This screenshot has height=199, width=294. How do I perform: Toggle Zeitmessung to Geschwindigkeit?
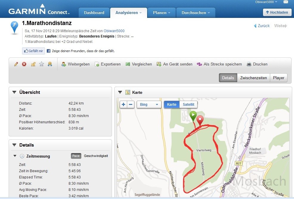pos(96,156)
